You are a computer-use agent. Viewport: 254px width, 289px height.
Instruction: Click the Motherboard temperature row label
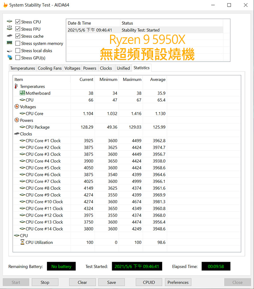pos(38,93)
